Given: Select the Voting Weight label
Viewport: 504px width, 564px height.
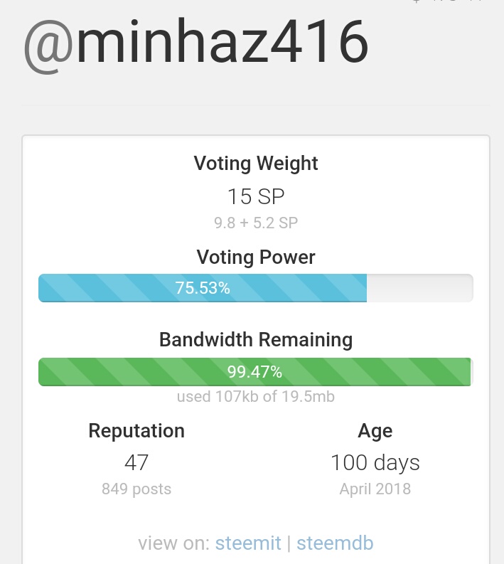Looking at the screenshot, I should click(x=256, y=164).
